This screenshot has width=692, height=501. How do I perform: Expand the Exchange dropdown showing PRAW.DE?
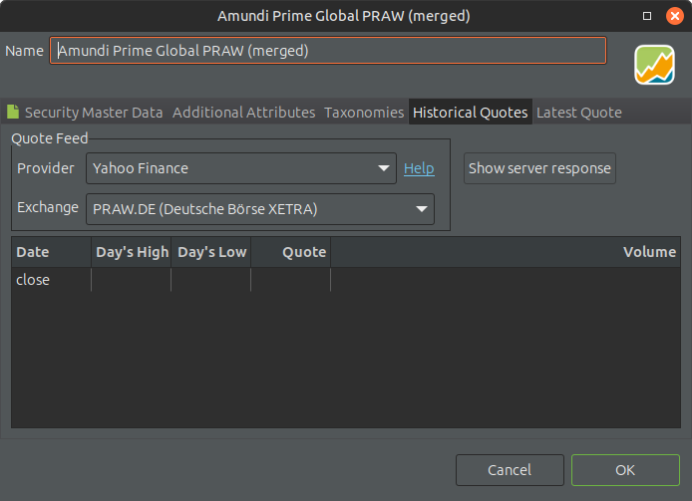click(259, 208)
